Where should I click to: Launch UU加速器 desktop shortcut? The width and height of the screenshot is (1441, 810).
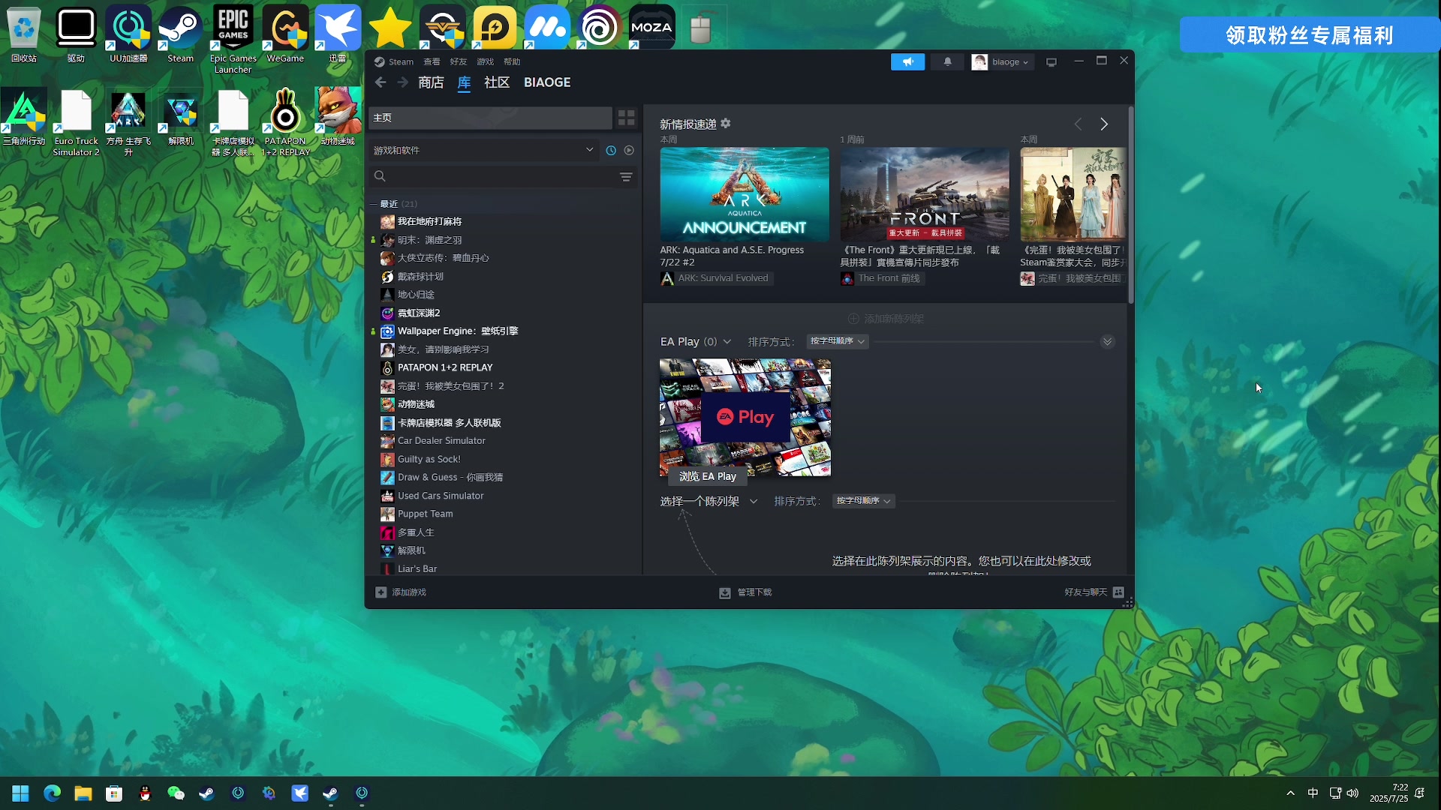click(128, 34)
